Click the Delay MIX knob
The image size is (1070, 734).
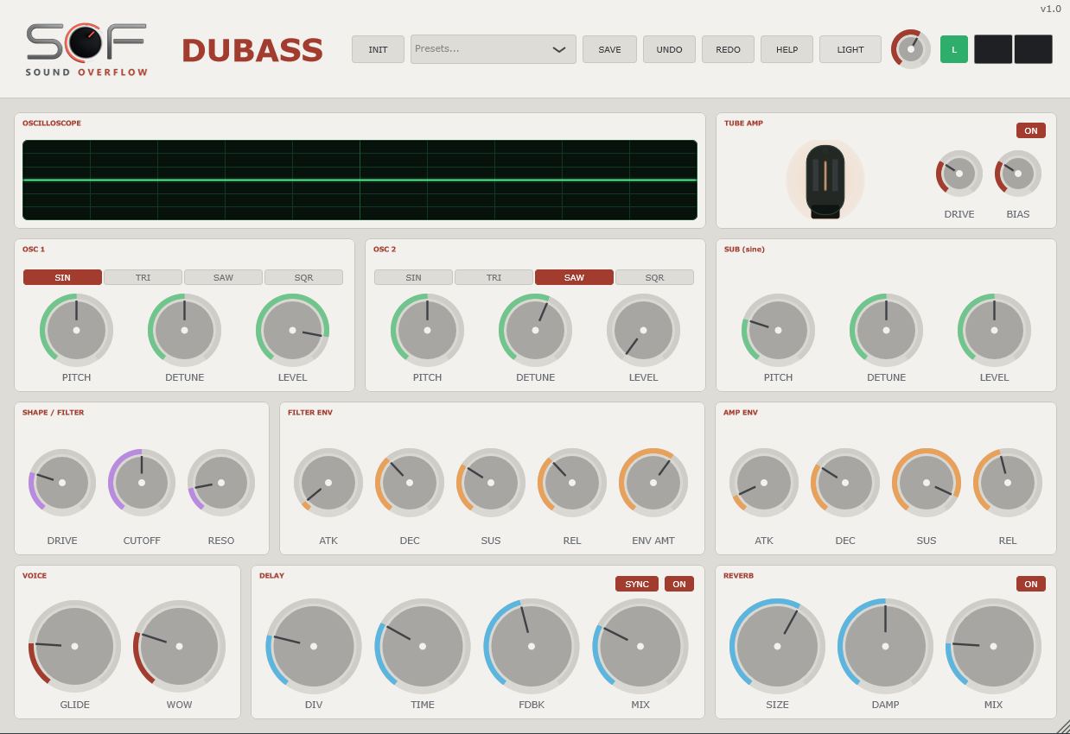(640, 646)
